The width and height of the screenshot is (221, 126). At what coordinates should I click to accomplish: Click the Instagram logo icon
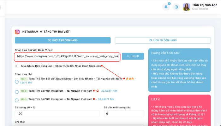[x=17, y=32]
